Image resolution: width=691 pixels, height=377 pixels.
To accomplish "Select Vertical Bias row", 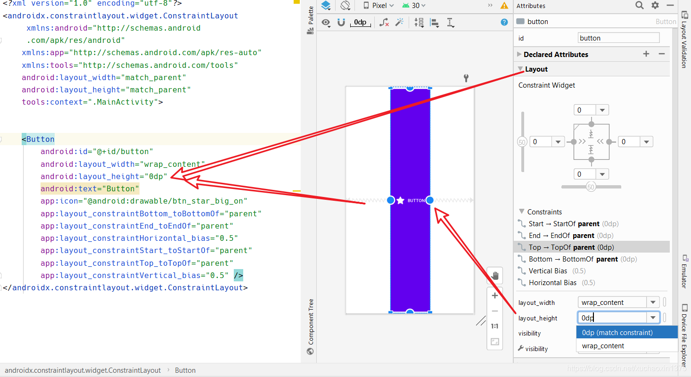I will click(592, 271).
